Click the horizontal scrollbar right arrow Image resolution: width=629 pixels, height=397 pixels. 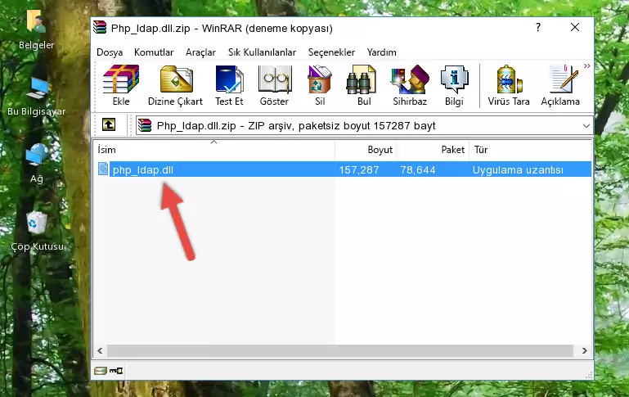pyautogui.click(x=585, y=350)
